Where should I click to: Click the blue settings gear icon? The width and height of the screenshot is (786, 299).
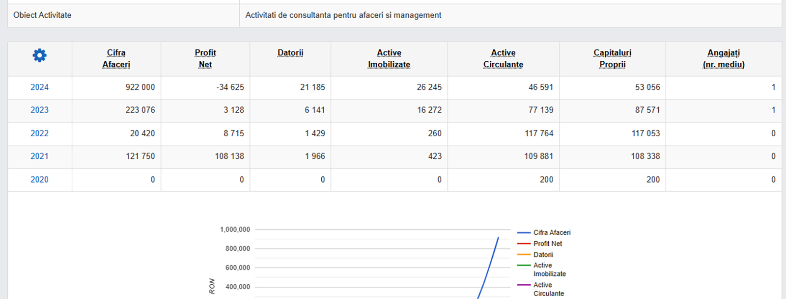(39, 55)
